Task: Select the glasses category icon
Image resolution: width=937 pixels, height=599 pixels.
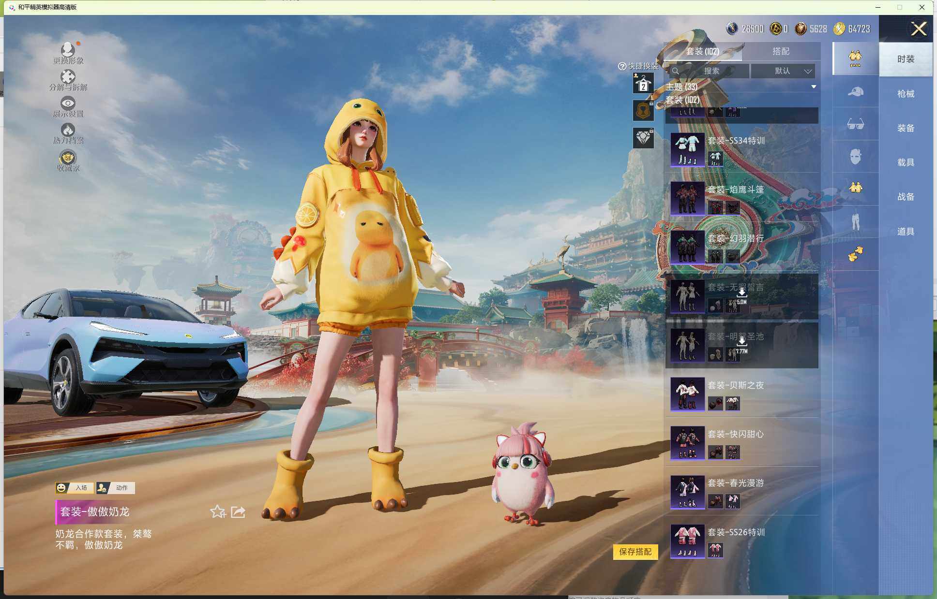Action: tap(855, 124)
